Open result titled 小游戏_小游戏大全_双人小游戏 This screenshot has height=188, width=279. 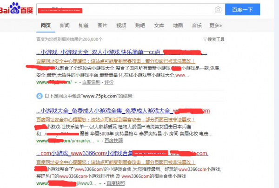coord(121,52)
